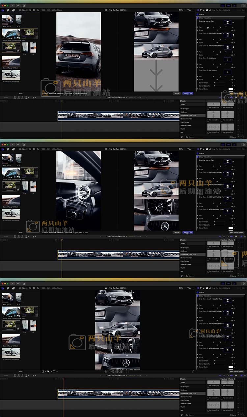The width and height of the screenshot is (247, 417).
Task: Open the 64% zoom dropdown in the bottom viewer
Action: 181,288
